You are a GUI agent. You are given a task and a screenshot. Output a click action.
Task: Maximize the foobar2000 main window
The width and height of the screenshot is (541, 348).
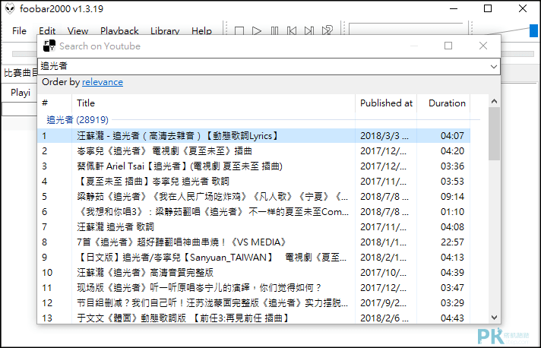click(x=488, y=8)
